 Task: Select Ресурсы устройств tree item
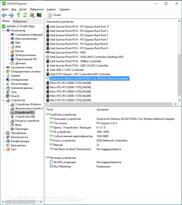tap(27, 121)
